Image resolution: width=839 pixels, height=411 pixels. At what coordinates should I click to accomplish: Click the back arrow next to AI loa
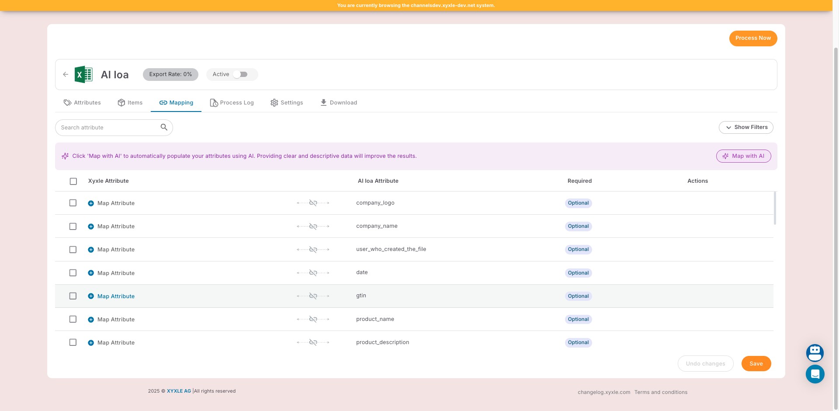coord(66,74)
